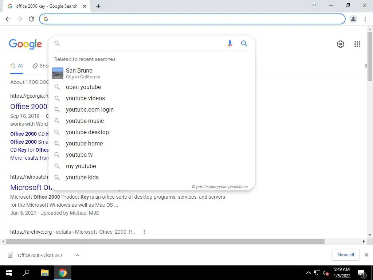
Task: Open File Explorer from taskbar
Action: tap(44, 273)
